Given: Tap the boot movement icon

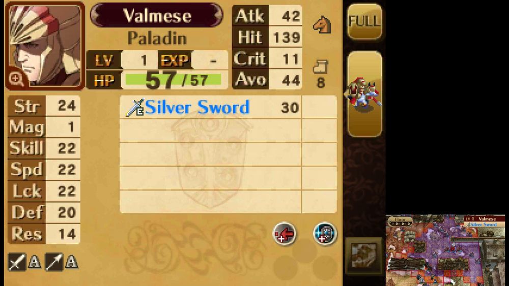Looking at the screenshot, I should pyautogui.click(x=320, y=67).
